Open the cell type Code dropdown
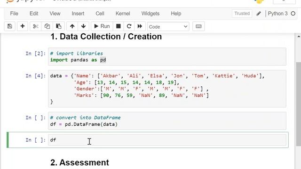The image size is (301, 169). [x=168, y=27]
